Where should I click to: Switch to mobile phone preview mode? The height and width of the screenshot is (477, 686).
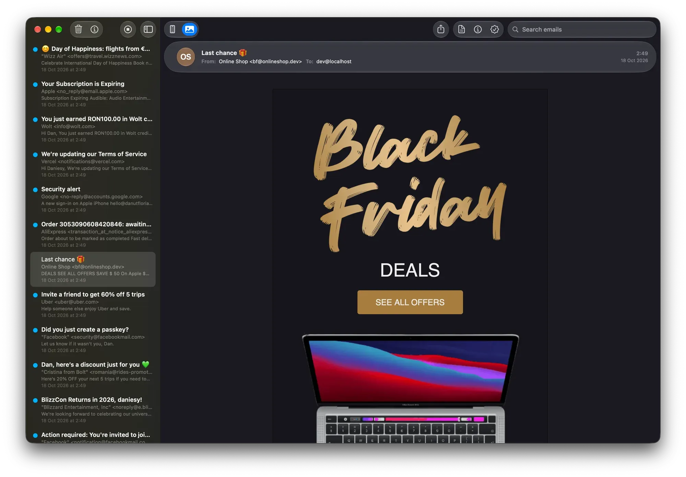[173, 29]
